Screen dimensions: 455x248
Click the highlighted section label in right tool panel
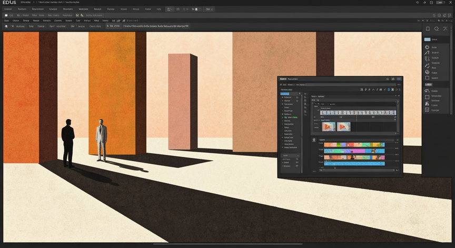pyautogui.click(x=429, y=85)
